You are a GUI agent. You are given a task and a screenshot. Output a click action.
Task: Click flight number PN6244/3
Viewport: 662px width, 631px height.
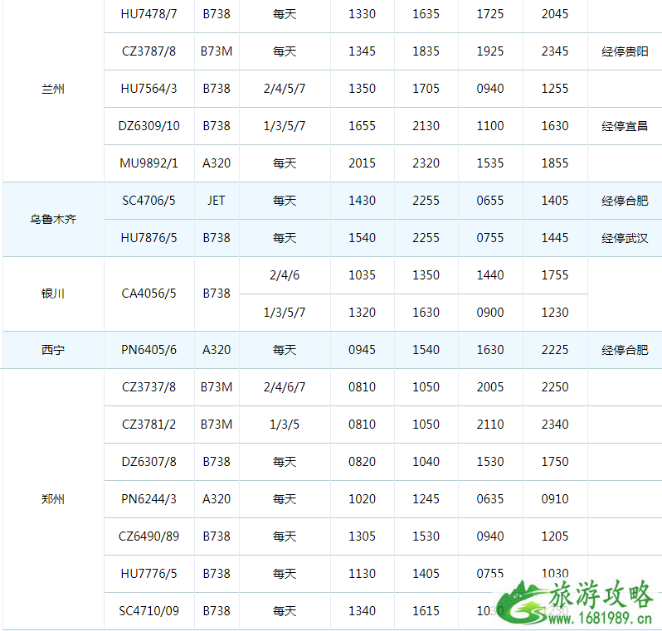coord(148,499)
